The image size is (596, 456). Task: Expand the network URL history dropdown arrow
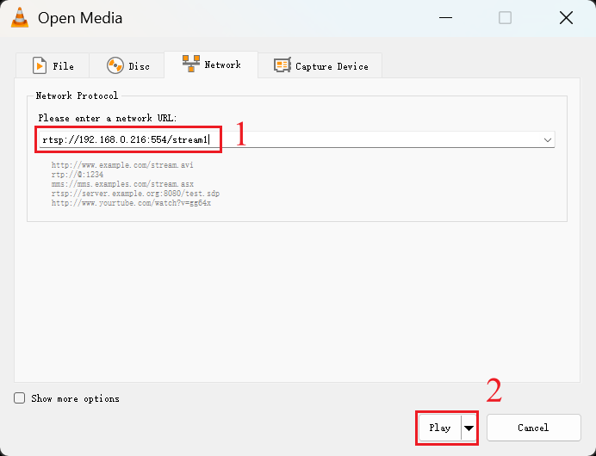pyautogui.click(x=548, y=139)
